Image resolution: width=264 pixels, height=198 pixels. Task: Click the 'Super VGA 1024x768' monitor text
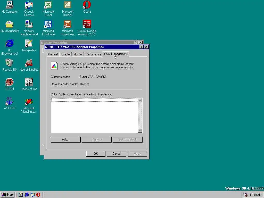pos(93,77)
